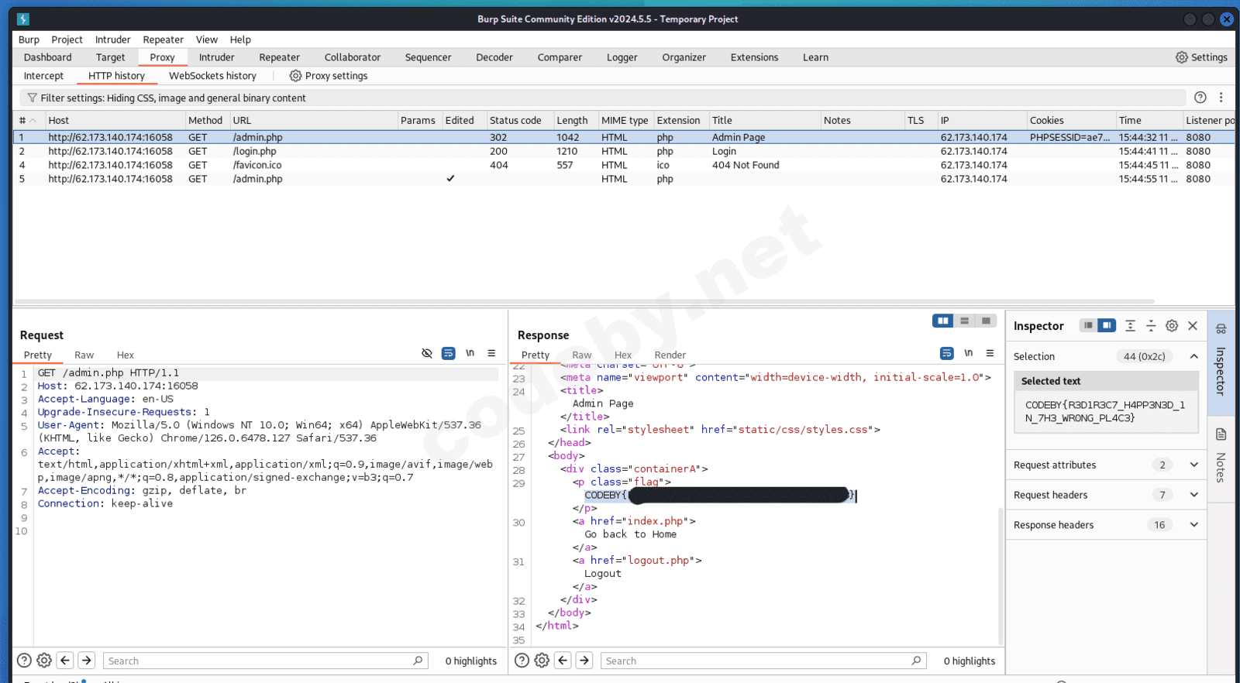1240x683 pixels.
Task: Open Inspector settings gear icon
Action: pyautogui.click(x=1172, y=326)
